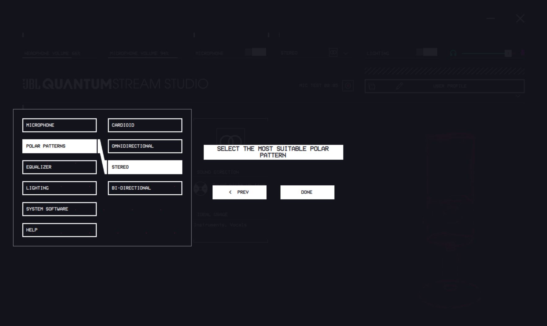Go back with the Prev button
Viewport: 547px width, 326px height.
coord(239,192)
